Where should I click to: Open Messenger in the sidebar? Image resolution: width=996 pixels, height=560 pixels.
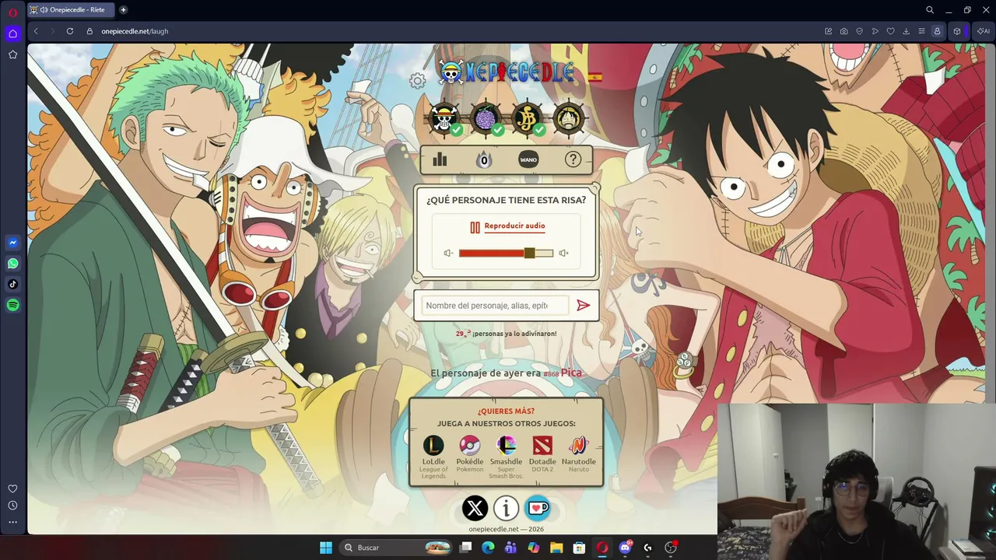click(x=12, y=243)
